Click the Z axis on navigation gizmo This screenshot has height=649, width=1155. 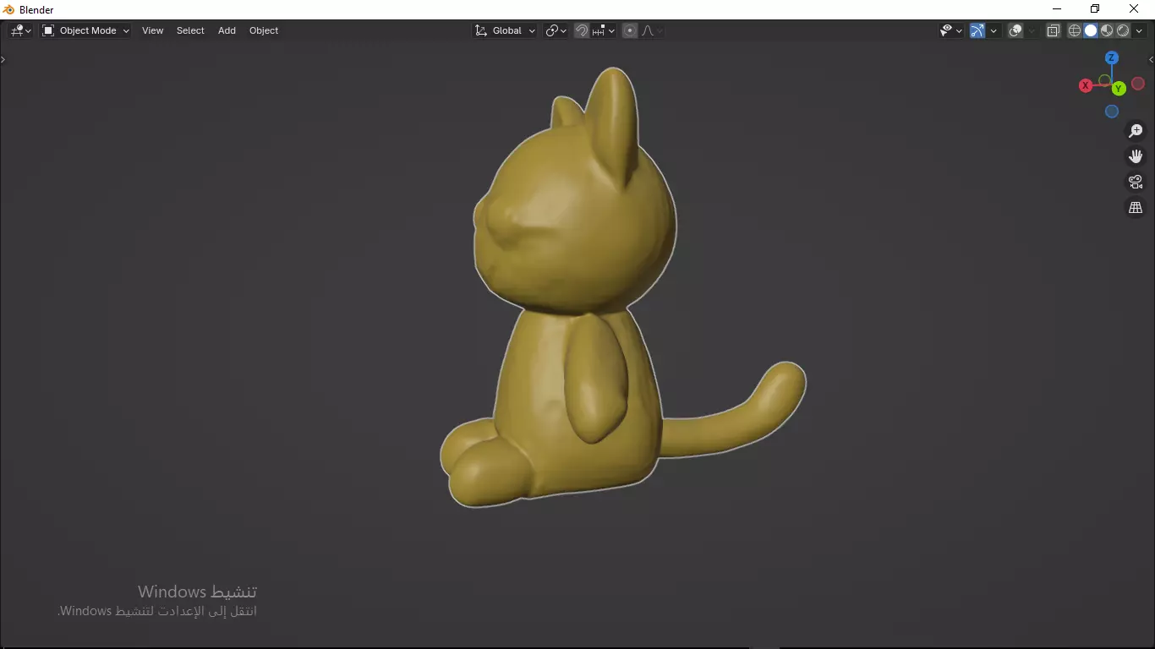(1112, 58)
